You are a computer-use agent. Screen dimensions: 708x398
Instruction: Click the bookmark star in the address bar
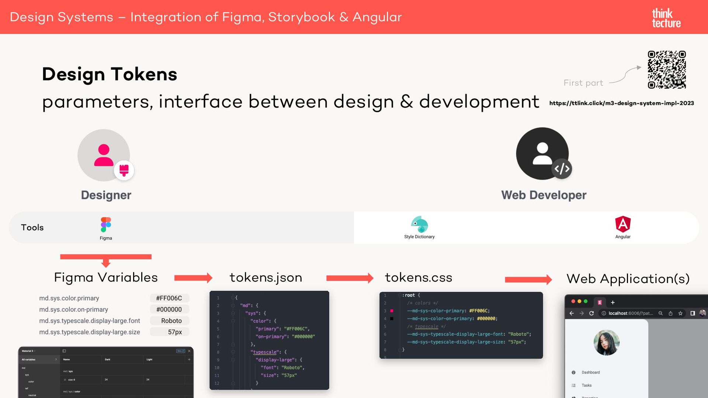coord(680,313)
